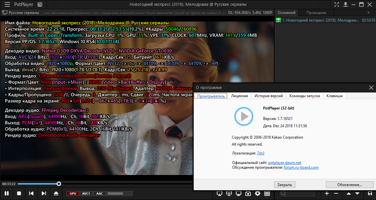Click the 00:33:22 elapsed time display
The height and width of the screenshot is (200, 376).
pos(9,184)
